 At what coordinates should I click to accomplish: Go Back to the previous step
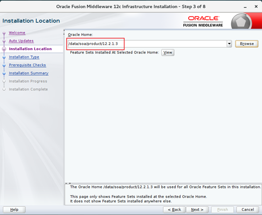pyautogui.click(x=175, y=210)
